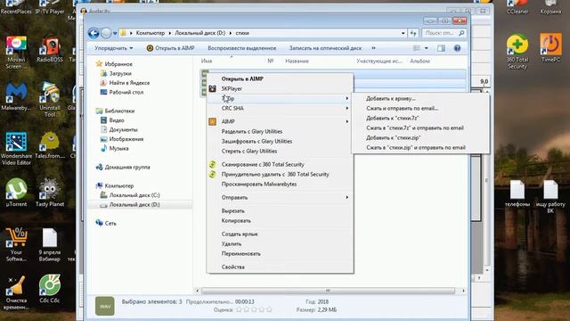Choose Просканировать Malwarebytes
This screenshot has height=321, width=570.
[280, 185]
